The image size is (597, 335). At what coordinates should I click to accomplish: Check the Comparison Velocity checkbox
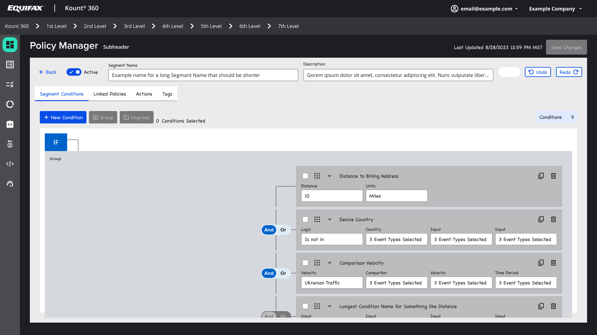coord(305,263)
